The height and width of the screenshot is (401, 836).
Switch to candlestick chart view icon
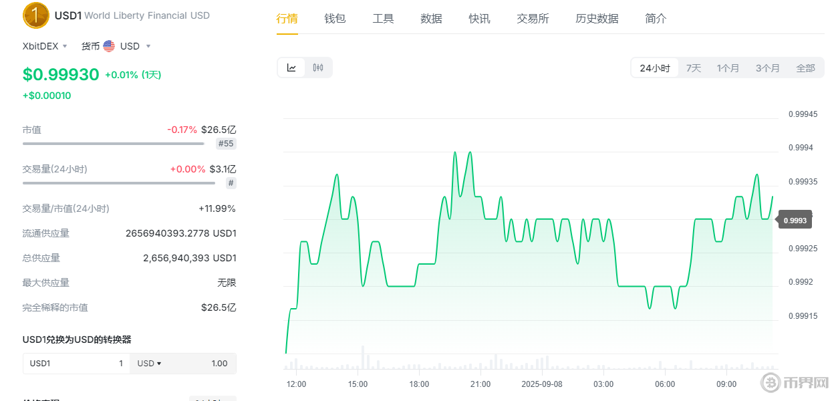pyautogui.click(x=318, y=68)
